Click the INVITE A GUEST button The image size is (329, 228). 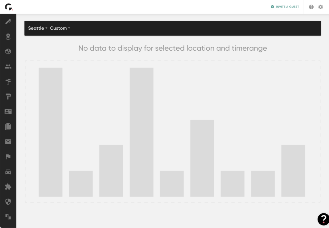point(285,7)
